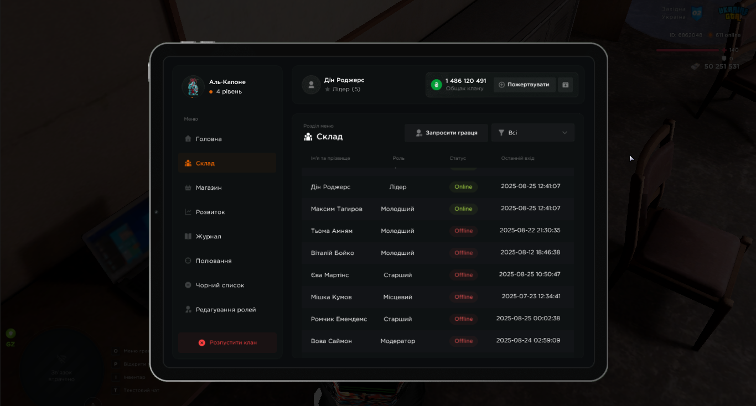Click the 4 рівень level label
Viewport: 756px width, 406px height.
coord(229,92)
